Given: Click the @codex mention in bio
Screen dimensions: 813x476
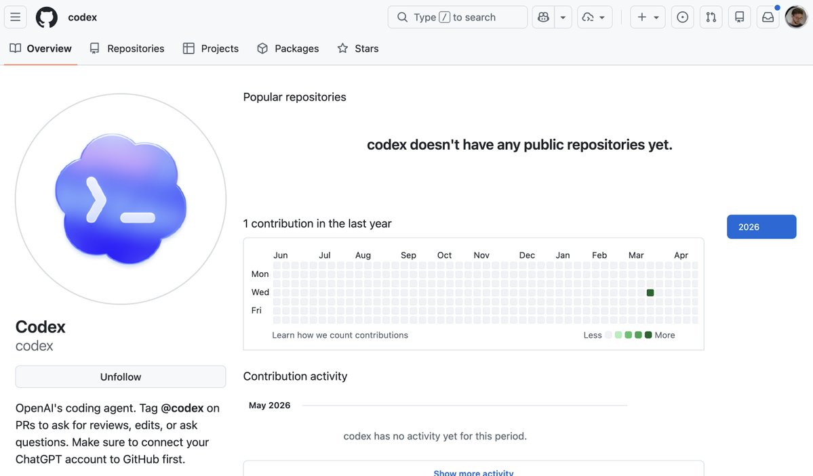Looking at the screenshot, I should tap(182, 408).
